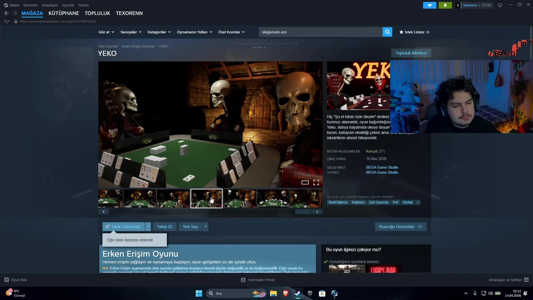This screenshot has width=533, height=300.
Task: Switch to the TOPLULUK tab
Action: click(x=97, y=13)
